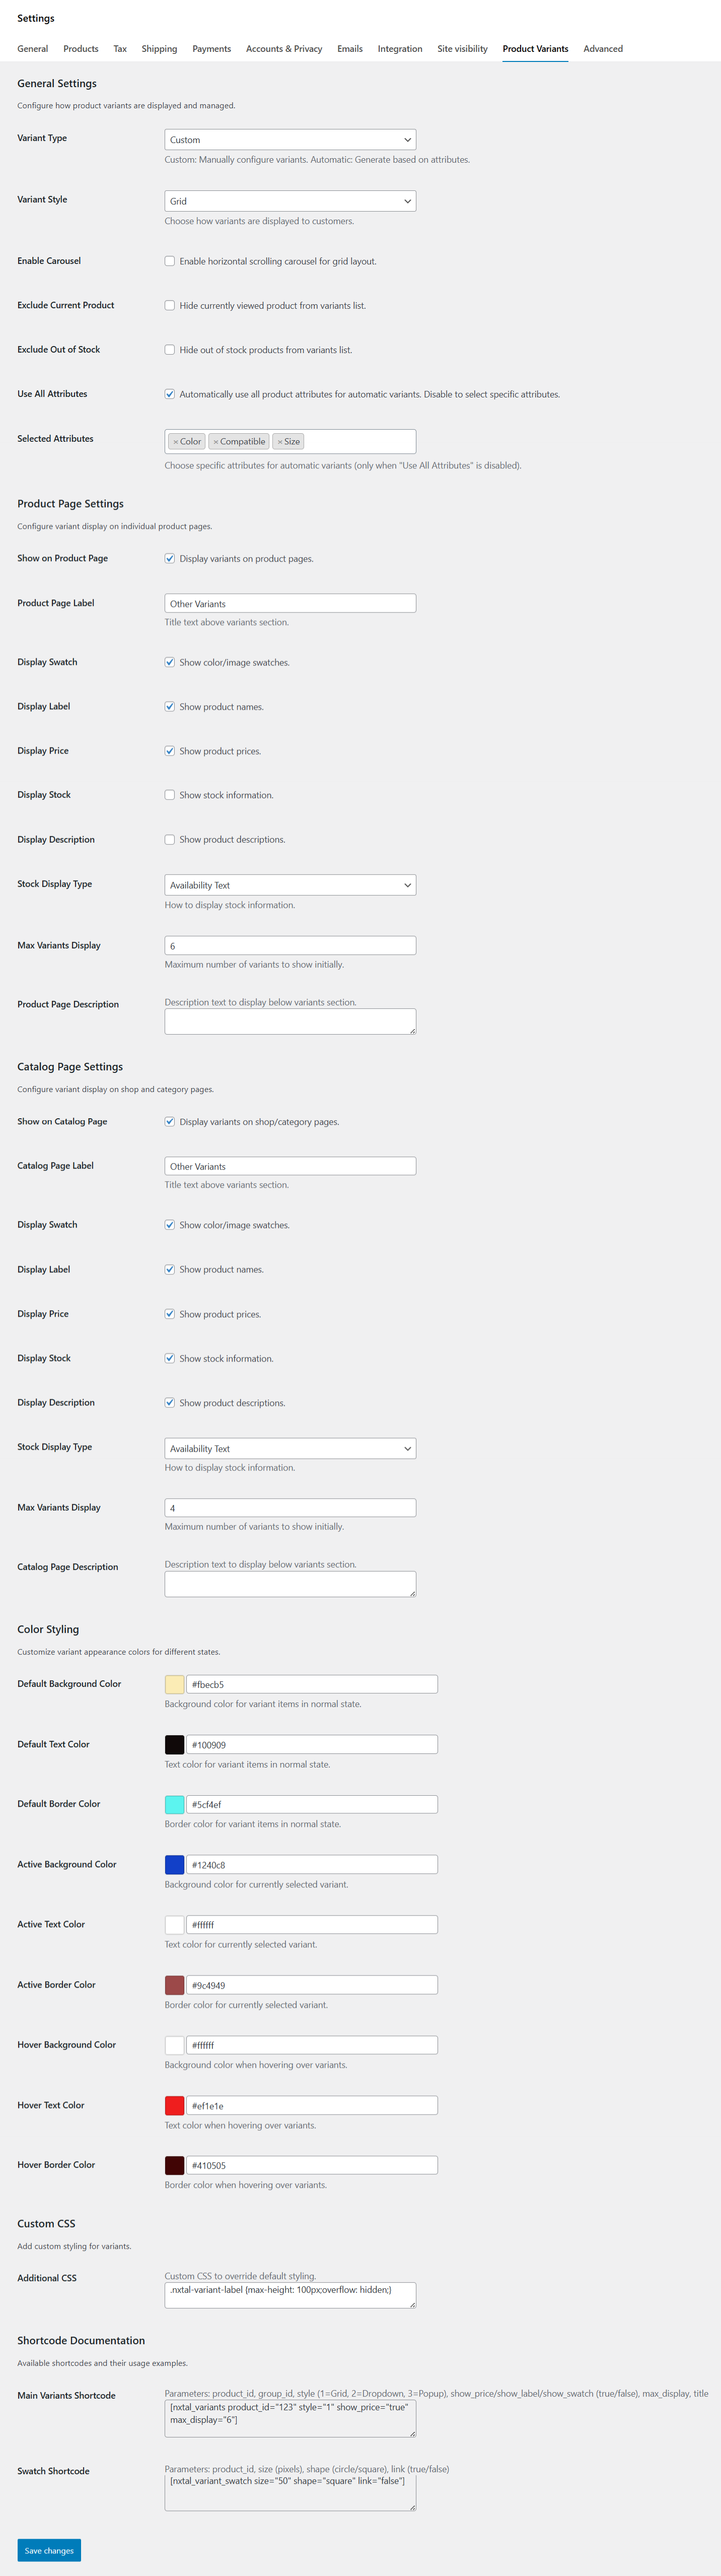This screenshot has width=721, height=2576.
Task: Click the Hover Border Color hex field
Action: tap(312, 2166)
